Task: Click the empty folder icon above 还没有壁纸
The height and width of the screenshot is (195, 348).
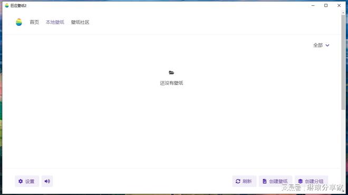Action: (x=171, y=73)
